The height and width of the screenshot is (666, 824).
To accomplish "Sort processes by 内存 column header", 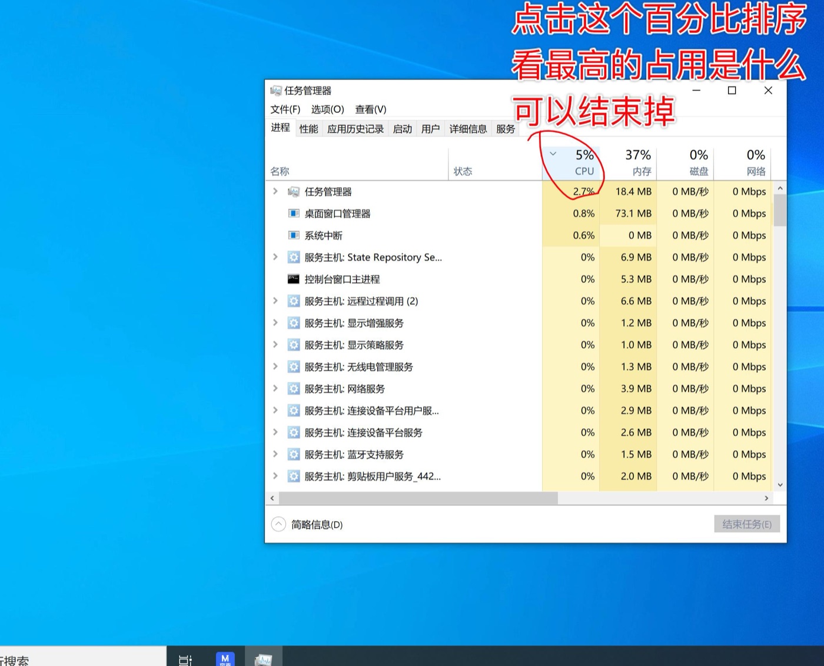I will [x=628, y=163].
